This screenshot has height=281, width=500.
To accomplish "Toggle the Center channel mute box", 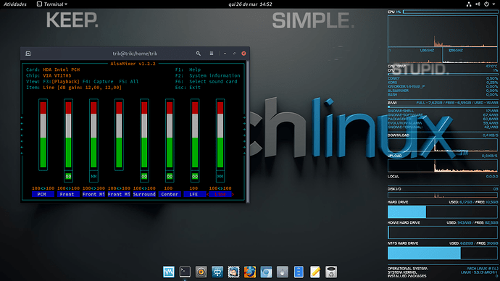I will coord(170,176).
